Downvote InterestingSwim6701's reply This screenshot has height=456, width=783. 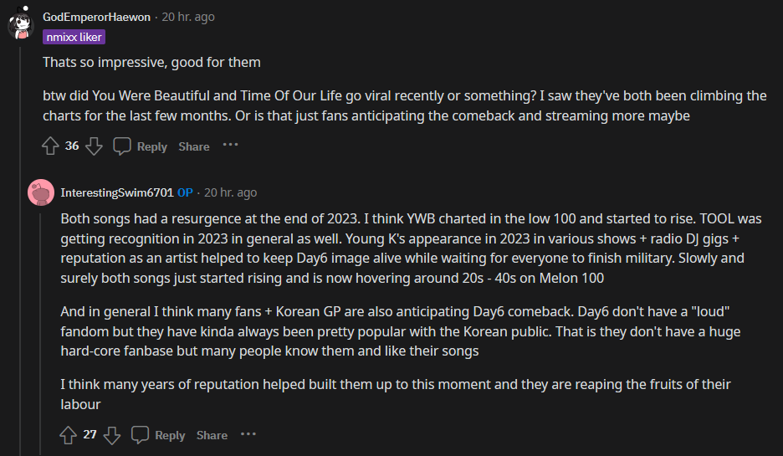point(112,435)
